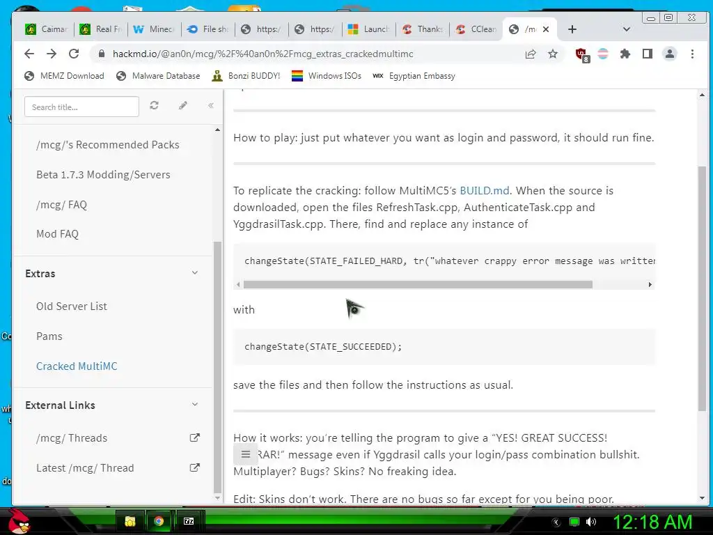The image size is (713, 535).
Task: Switch to the CCleaner tab
Action: [476, 29]
